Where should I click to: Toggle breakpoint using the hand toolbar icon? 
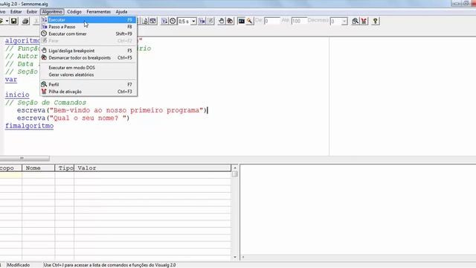point(222,21)
